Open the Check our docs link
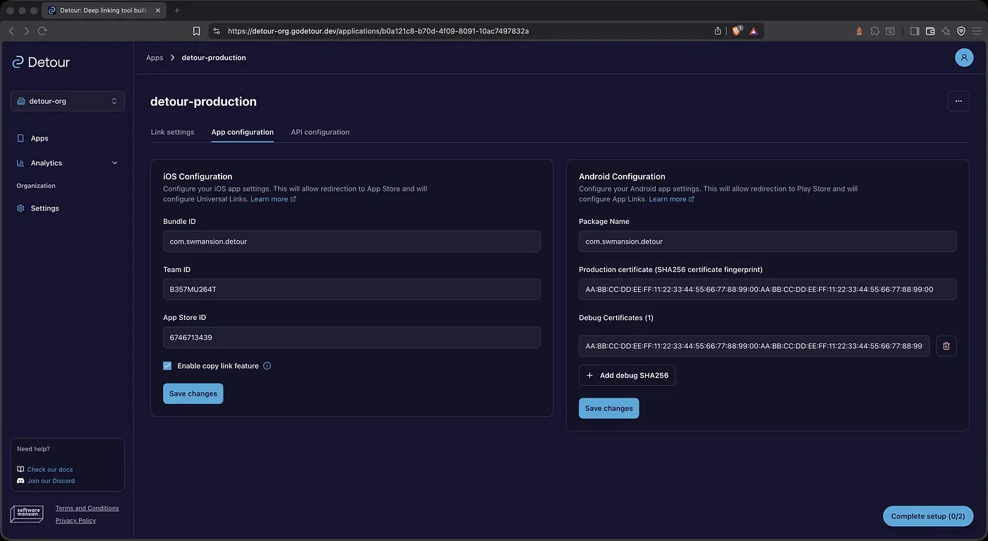The height and width of the screenshot is (541, 988). tap(49, 470)
